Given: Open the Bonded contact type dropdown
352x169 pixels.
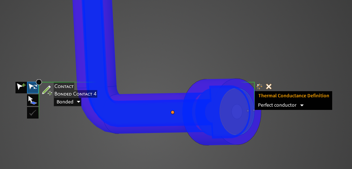Looking at the screenshot, I should click(68, 102).
